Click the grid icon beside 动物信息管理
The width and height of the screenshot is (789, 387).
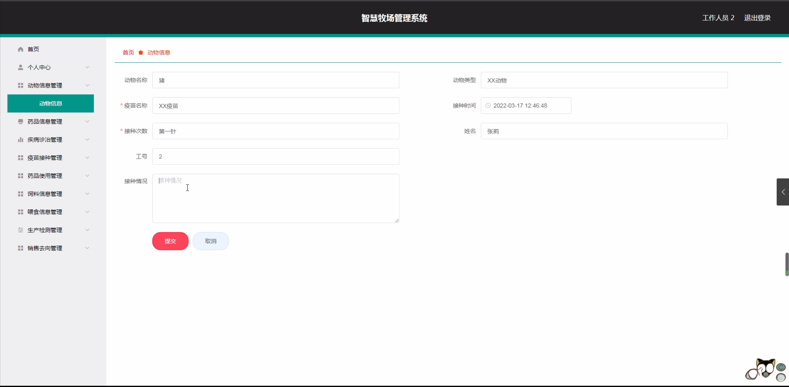pos(20,85)
